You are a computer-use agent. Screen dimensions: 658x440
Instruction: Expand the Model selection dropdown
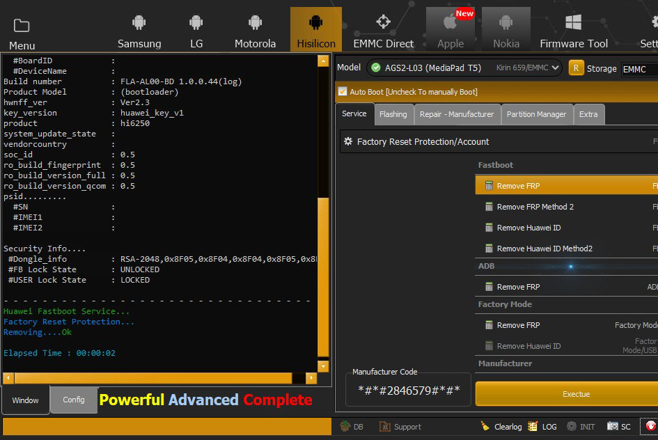[554, 68]
